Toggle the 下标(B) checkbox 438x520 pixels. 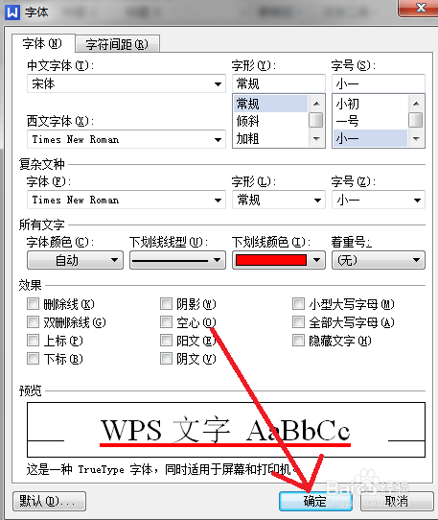[33, 359]
